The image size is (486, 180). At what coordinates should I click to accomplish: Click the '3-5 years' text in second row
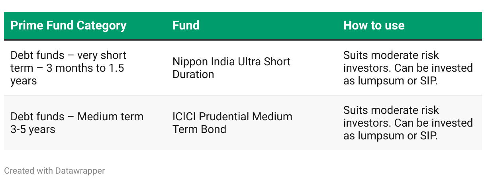(x=33, y=129)
